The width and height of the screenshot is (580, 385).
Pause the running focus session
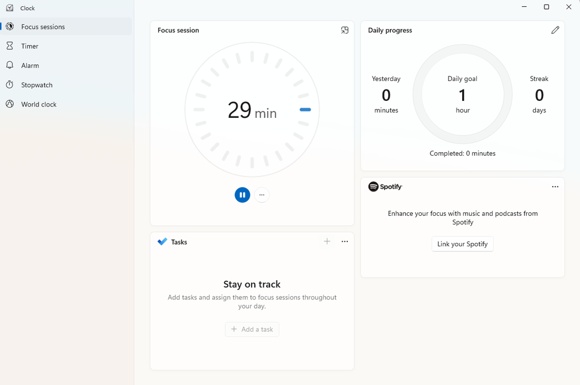pyautogui.click(x=242, y=195)
